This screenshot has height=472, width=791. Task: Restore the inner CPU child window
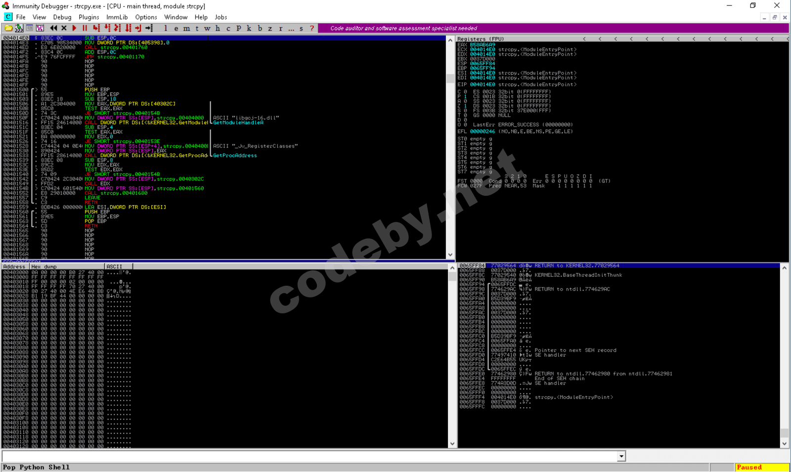point(775,17)
